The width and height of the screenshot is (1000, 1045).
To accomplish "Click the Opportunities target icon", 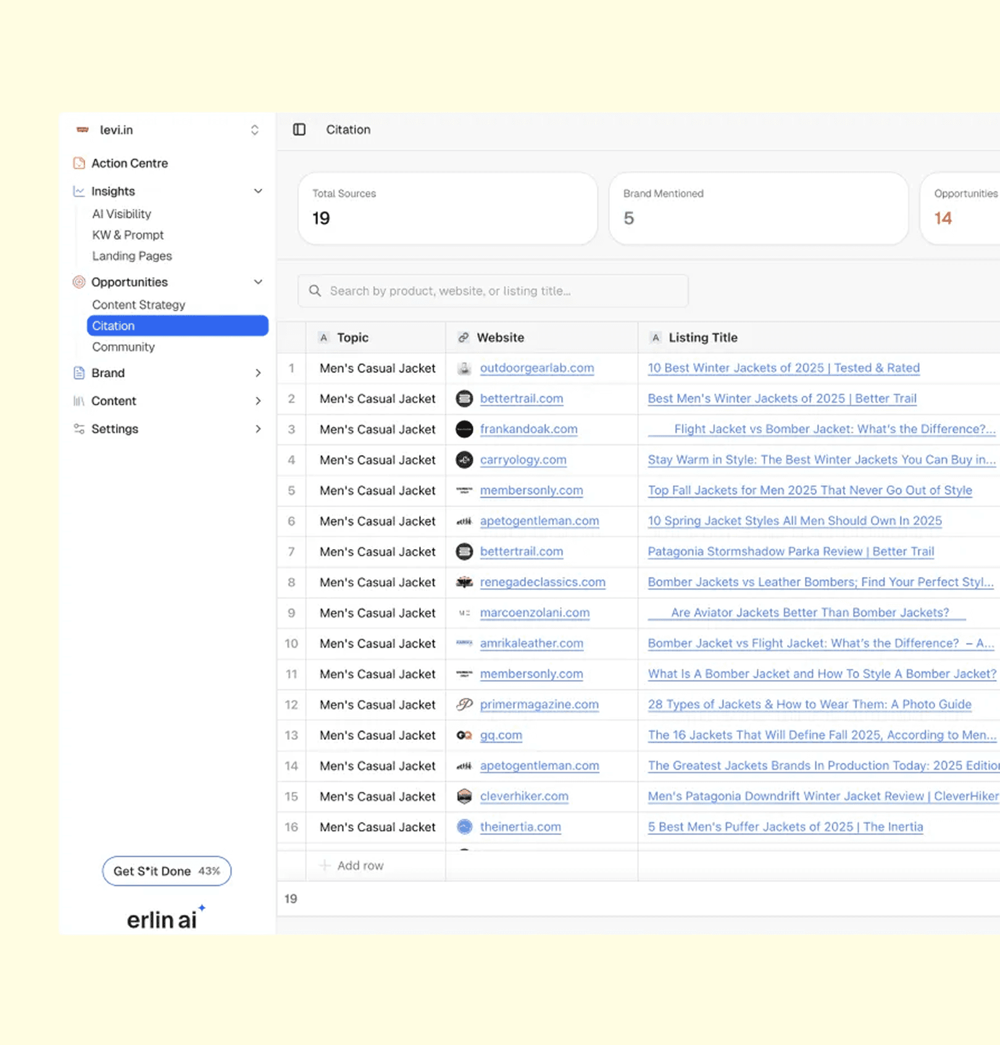I will click(79, 282).
